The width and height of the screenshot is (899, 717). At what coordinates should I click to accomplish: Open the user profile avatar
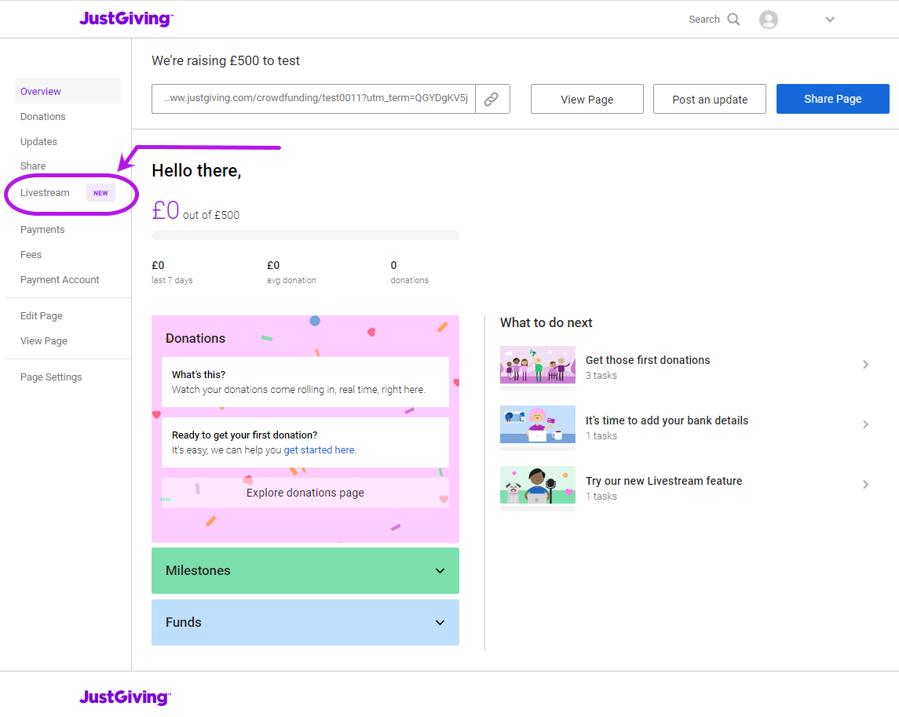point(769,20)
